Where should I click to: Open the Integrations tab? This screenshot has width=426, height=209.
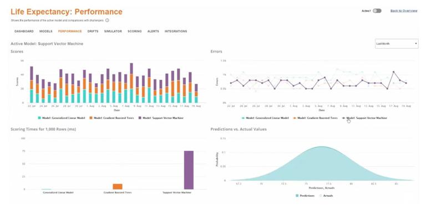pyautogui.click(x=176, y=32)
